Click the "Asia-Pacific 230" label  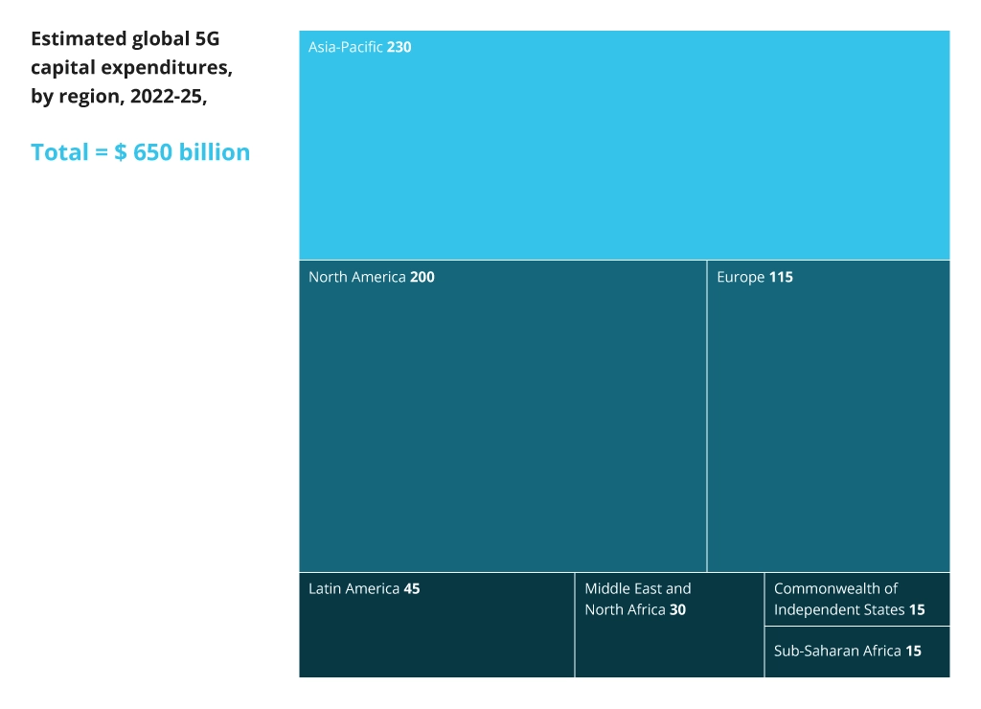[360, 47]
